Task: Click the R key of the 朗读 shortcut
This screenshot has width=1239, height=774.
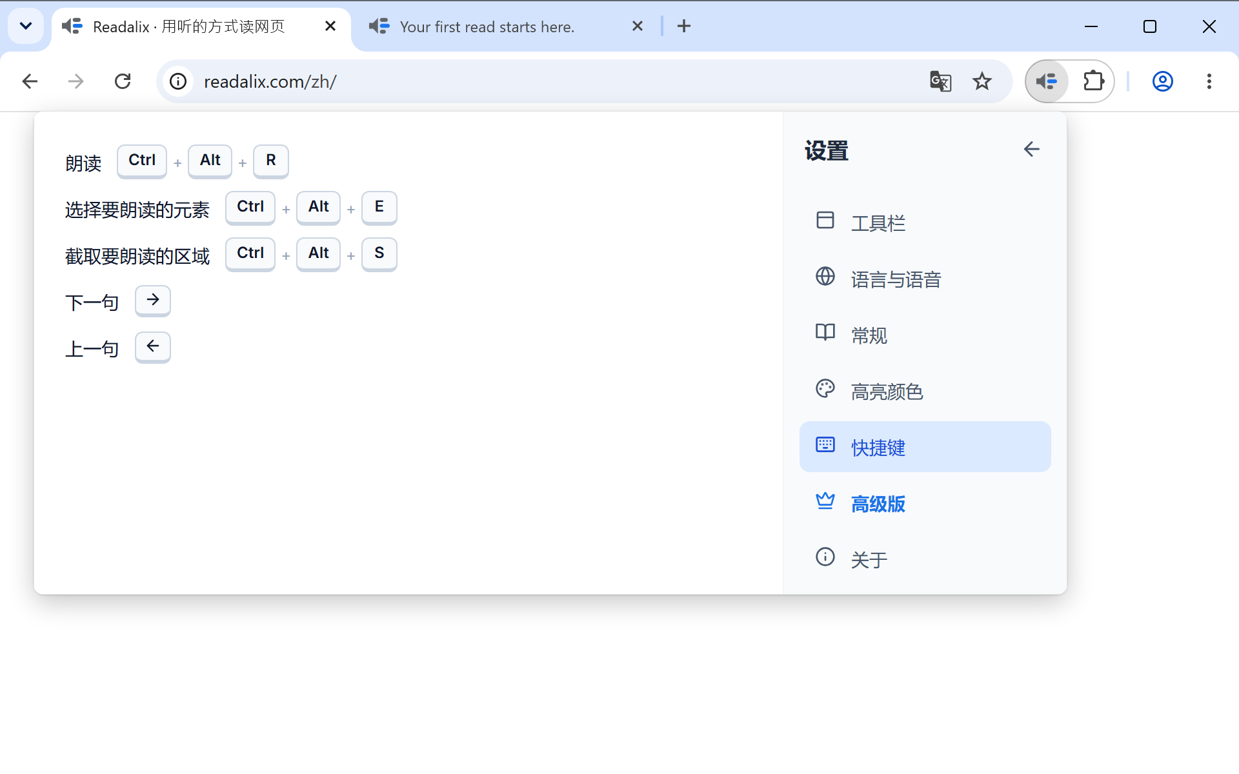Action: click(271, 161)
